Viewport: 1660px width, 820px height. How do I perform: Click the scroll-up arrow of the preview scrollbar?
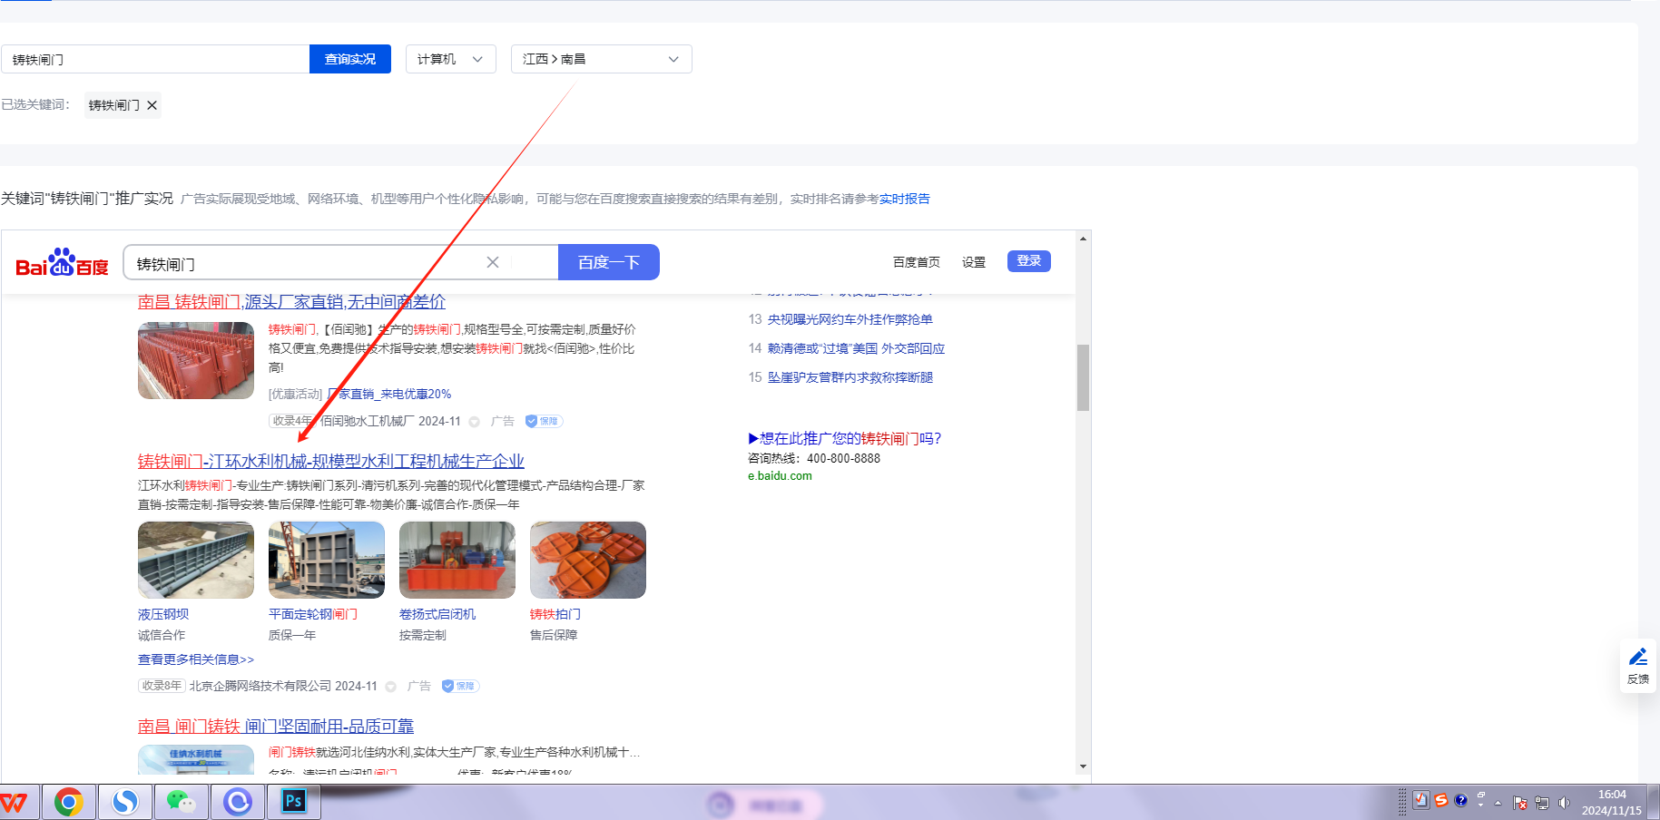point(1083,239)
